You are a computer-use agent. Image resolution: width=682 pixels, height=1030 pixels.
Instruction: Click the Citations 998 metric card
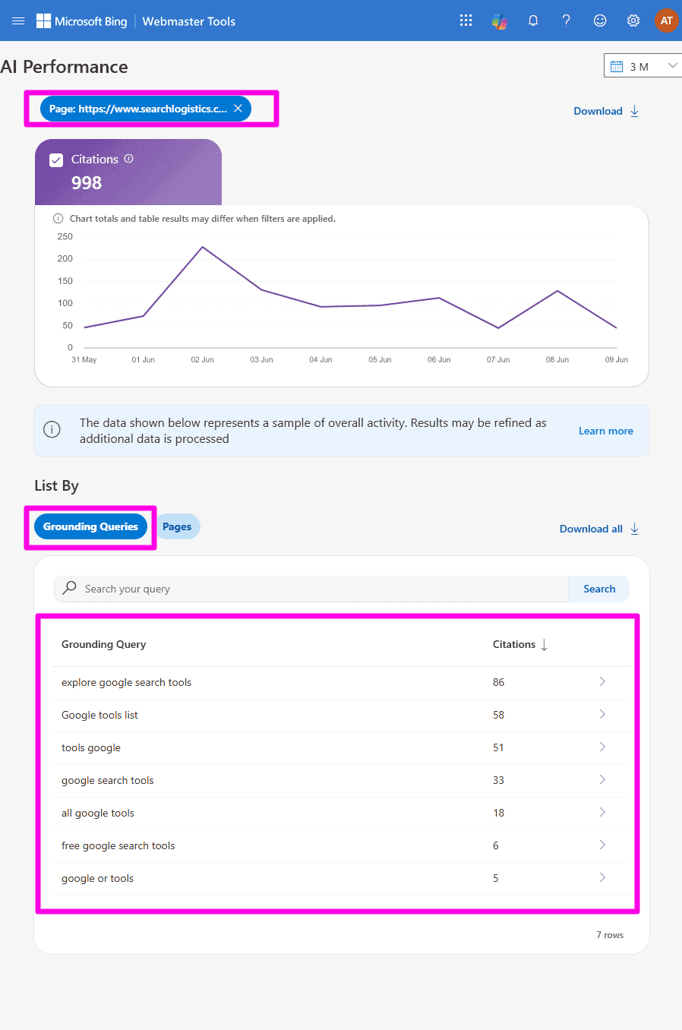128,172
